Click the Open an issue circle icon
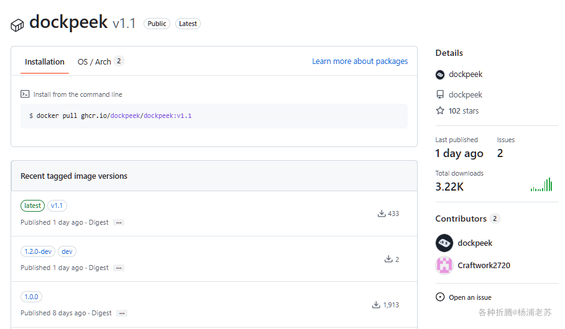 440,297
